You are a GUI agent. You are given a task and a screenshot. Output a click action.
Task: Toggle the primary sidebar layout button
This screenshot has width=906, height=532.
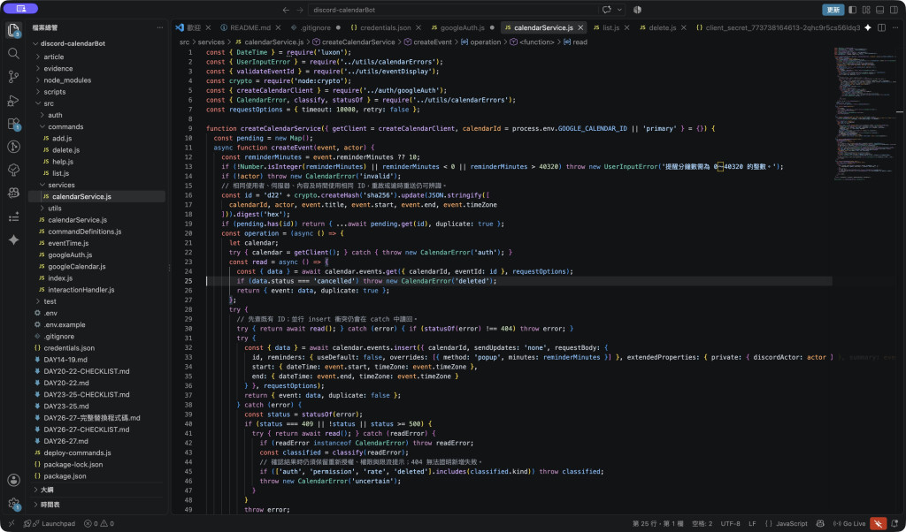point(852,10)
